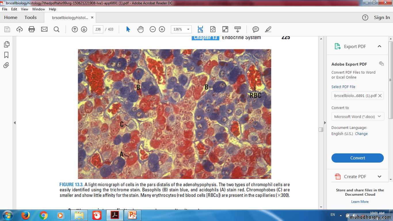Screen dimensions: 393x221
Task: Click the Send file by email icon
Action: pyautogui.click(x=44, y=29)
